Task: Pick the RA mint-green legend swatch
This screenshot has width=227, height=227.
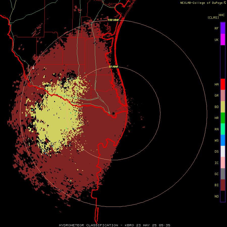Action: 223,129
